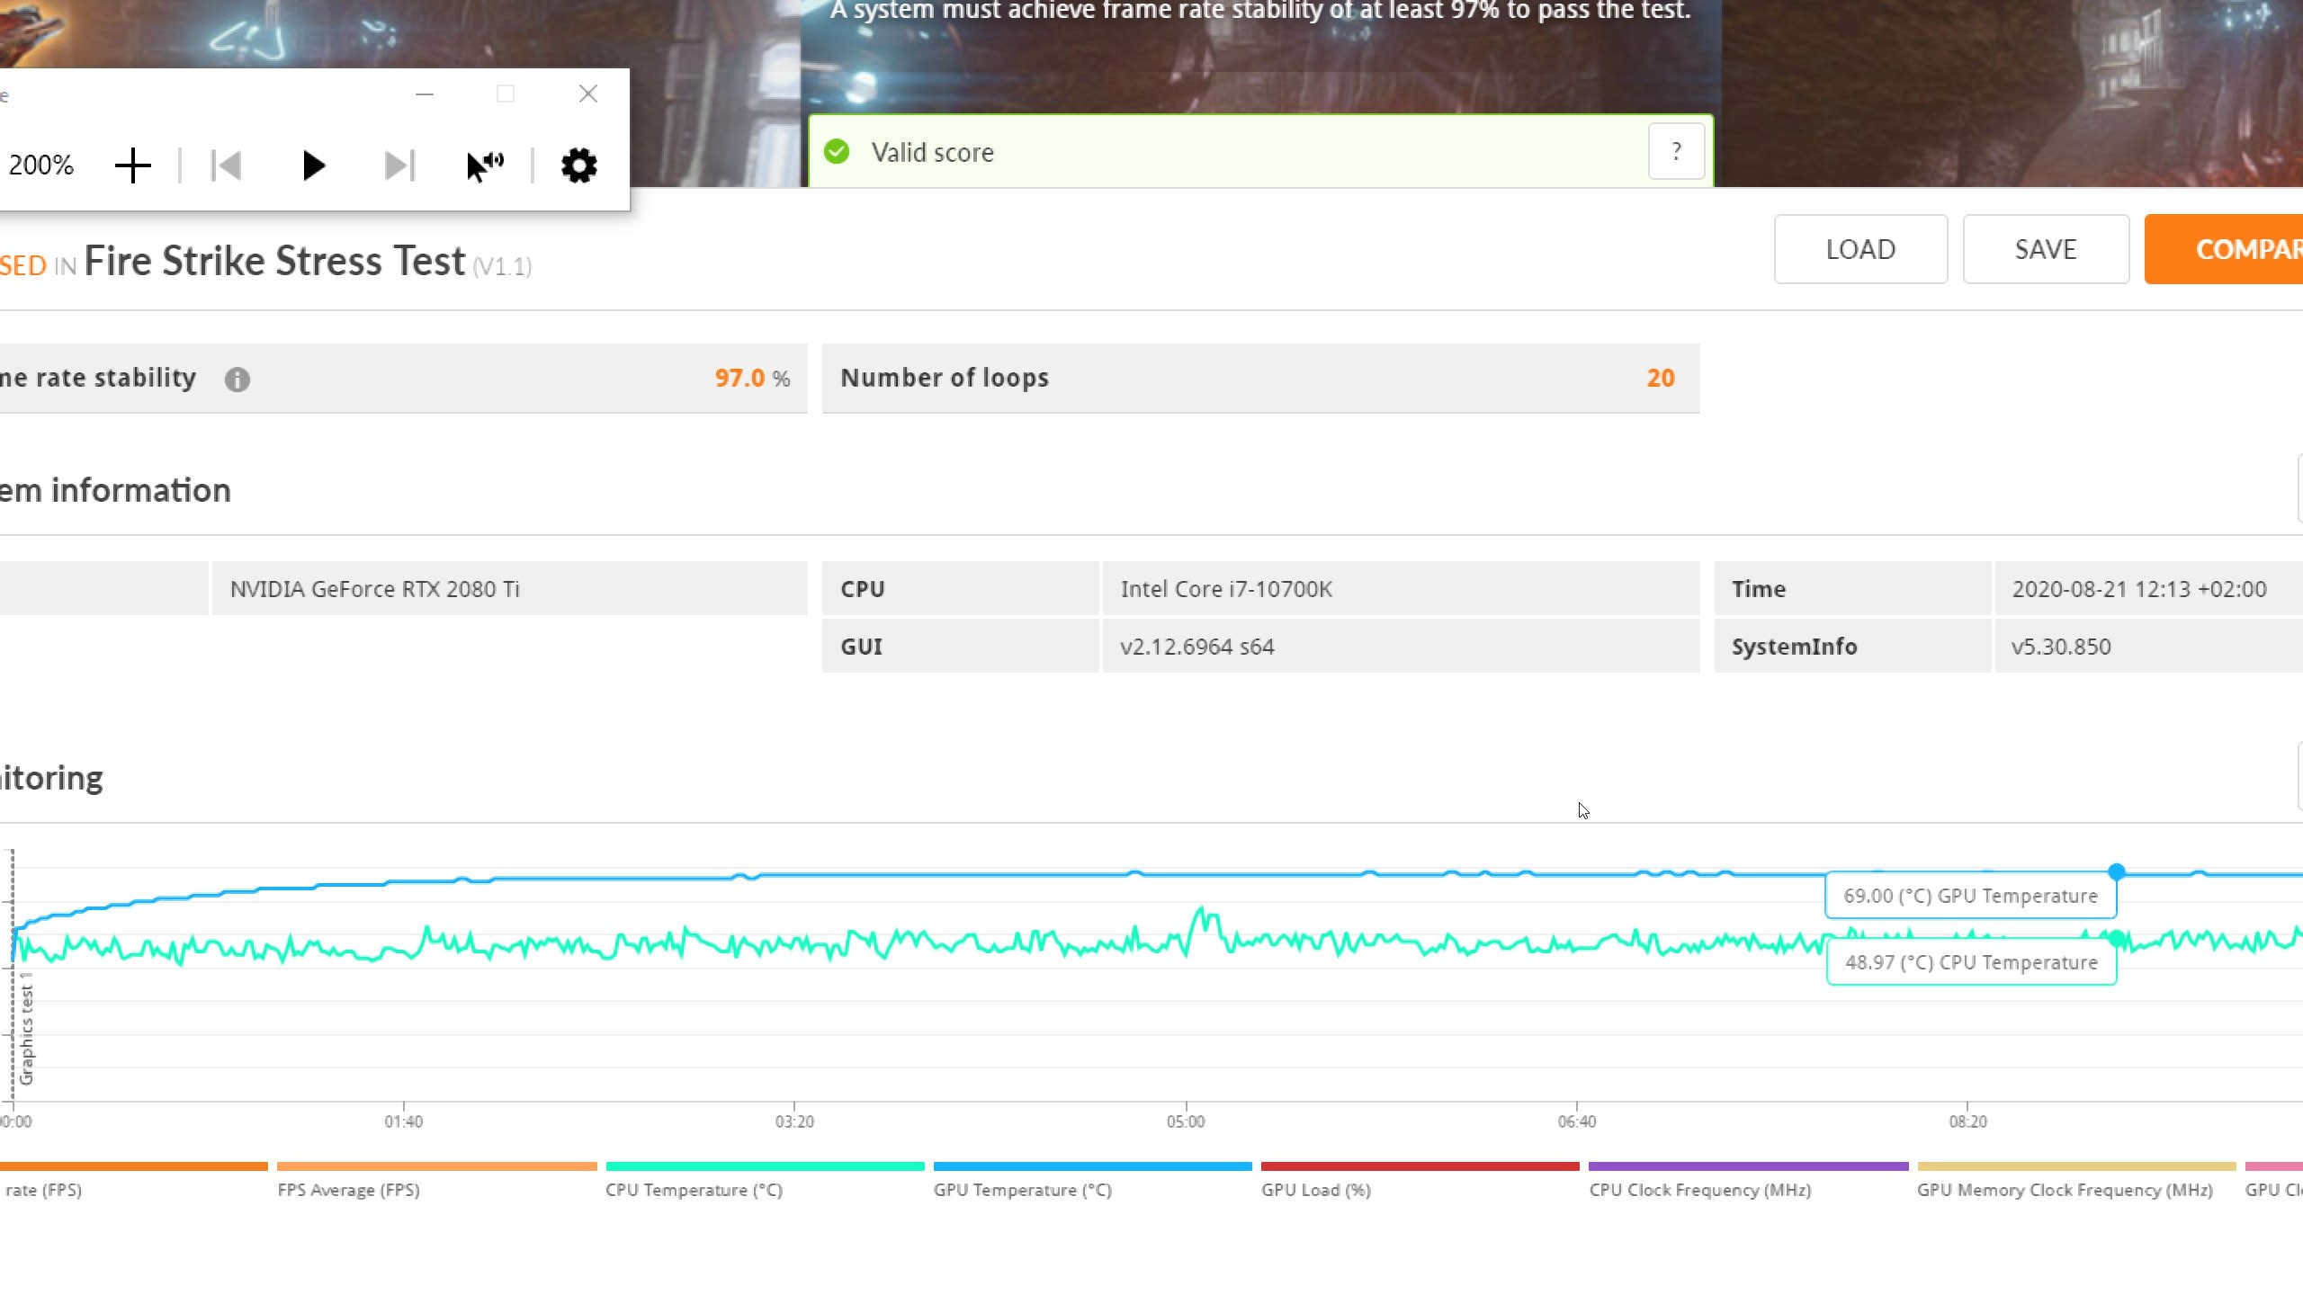The height and width of the screenshot is (1295, 2303).
Task: Toggle CPU Clock Frequency legend series
Action: point(1748,1181)
